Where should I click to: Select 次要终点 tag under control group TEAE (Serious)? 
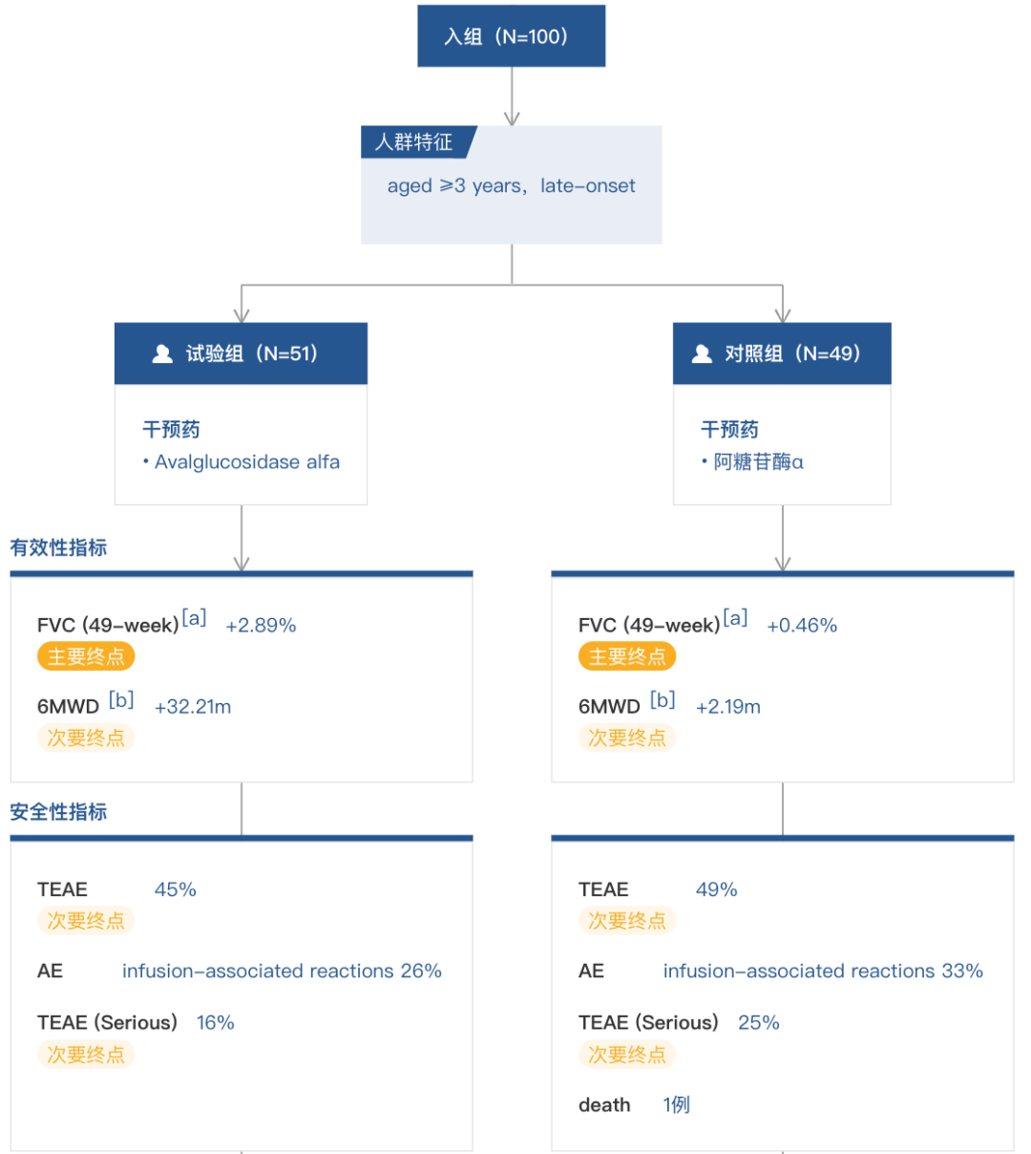click(627, 1055)
